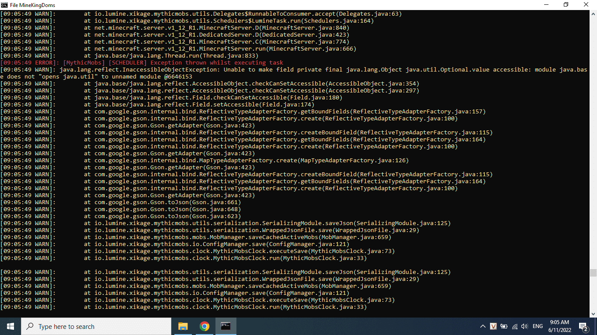Click the Gson.java:623 toJson line

pyautogui.click(x=120, y=216)
